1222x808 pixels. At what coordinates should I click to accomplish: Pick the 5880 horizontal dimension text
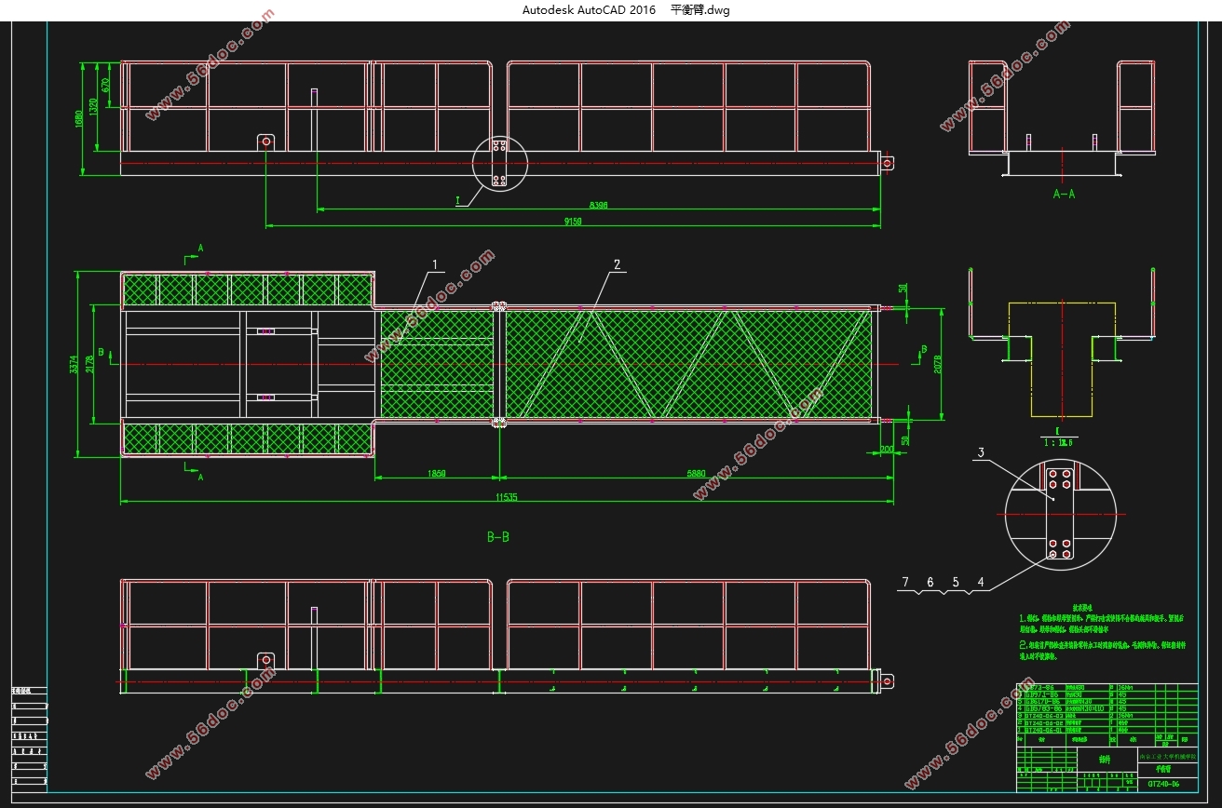[695, 474]
